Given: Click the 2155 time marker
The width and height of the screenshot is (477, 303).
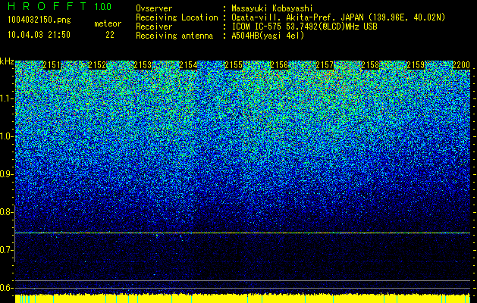Looking at the screenshot, I should click(x=234, y=65).
